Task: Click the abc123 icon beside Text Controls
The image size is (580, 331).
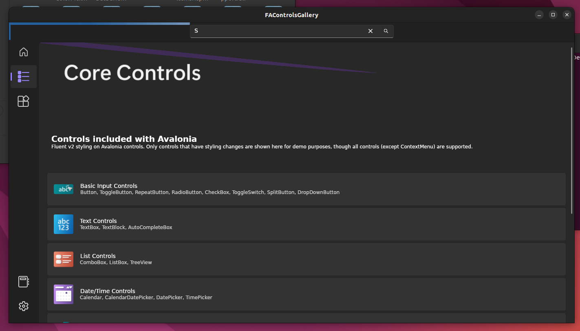Action: tap(63, 224)
